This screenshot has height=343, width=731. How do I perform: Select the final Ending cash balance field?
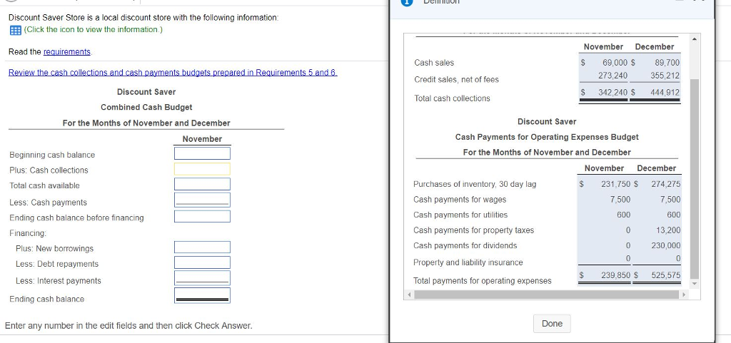click(202, 295)
